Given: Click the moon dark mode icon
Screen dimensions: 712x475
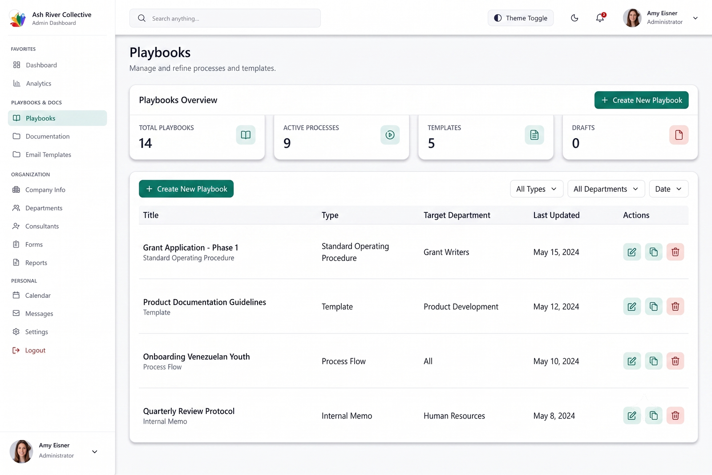Looking at the screenshot, I should [574, 18].
